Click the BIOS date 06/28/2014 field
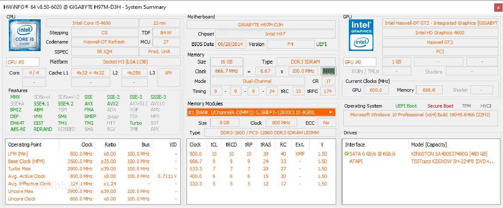 [x=231, y=44]
